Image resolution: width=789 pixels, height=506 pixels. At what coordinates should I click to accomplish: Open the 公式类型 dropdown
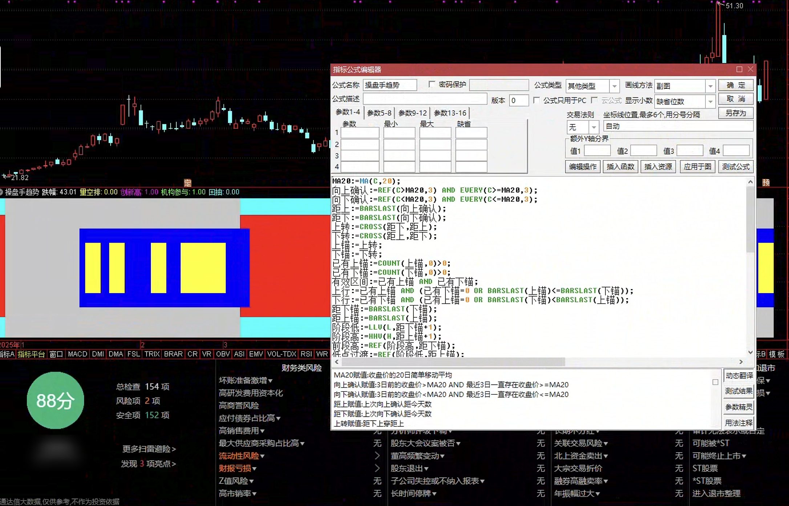coord(614,86)
